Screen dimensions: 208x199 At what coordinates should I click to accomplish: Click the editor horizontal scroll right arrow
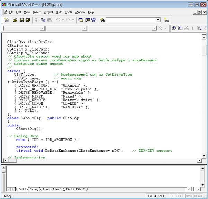click(199, 161)
